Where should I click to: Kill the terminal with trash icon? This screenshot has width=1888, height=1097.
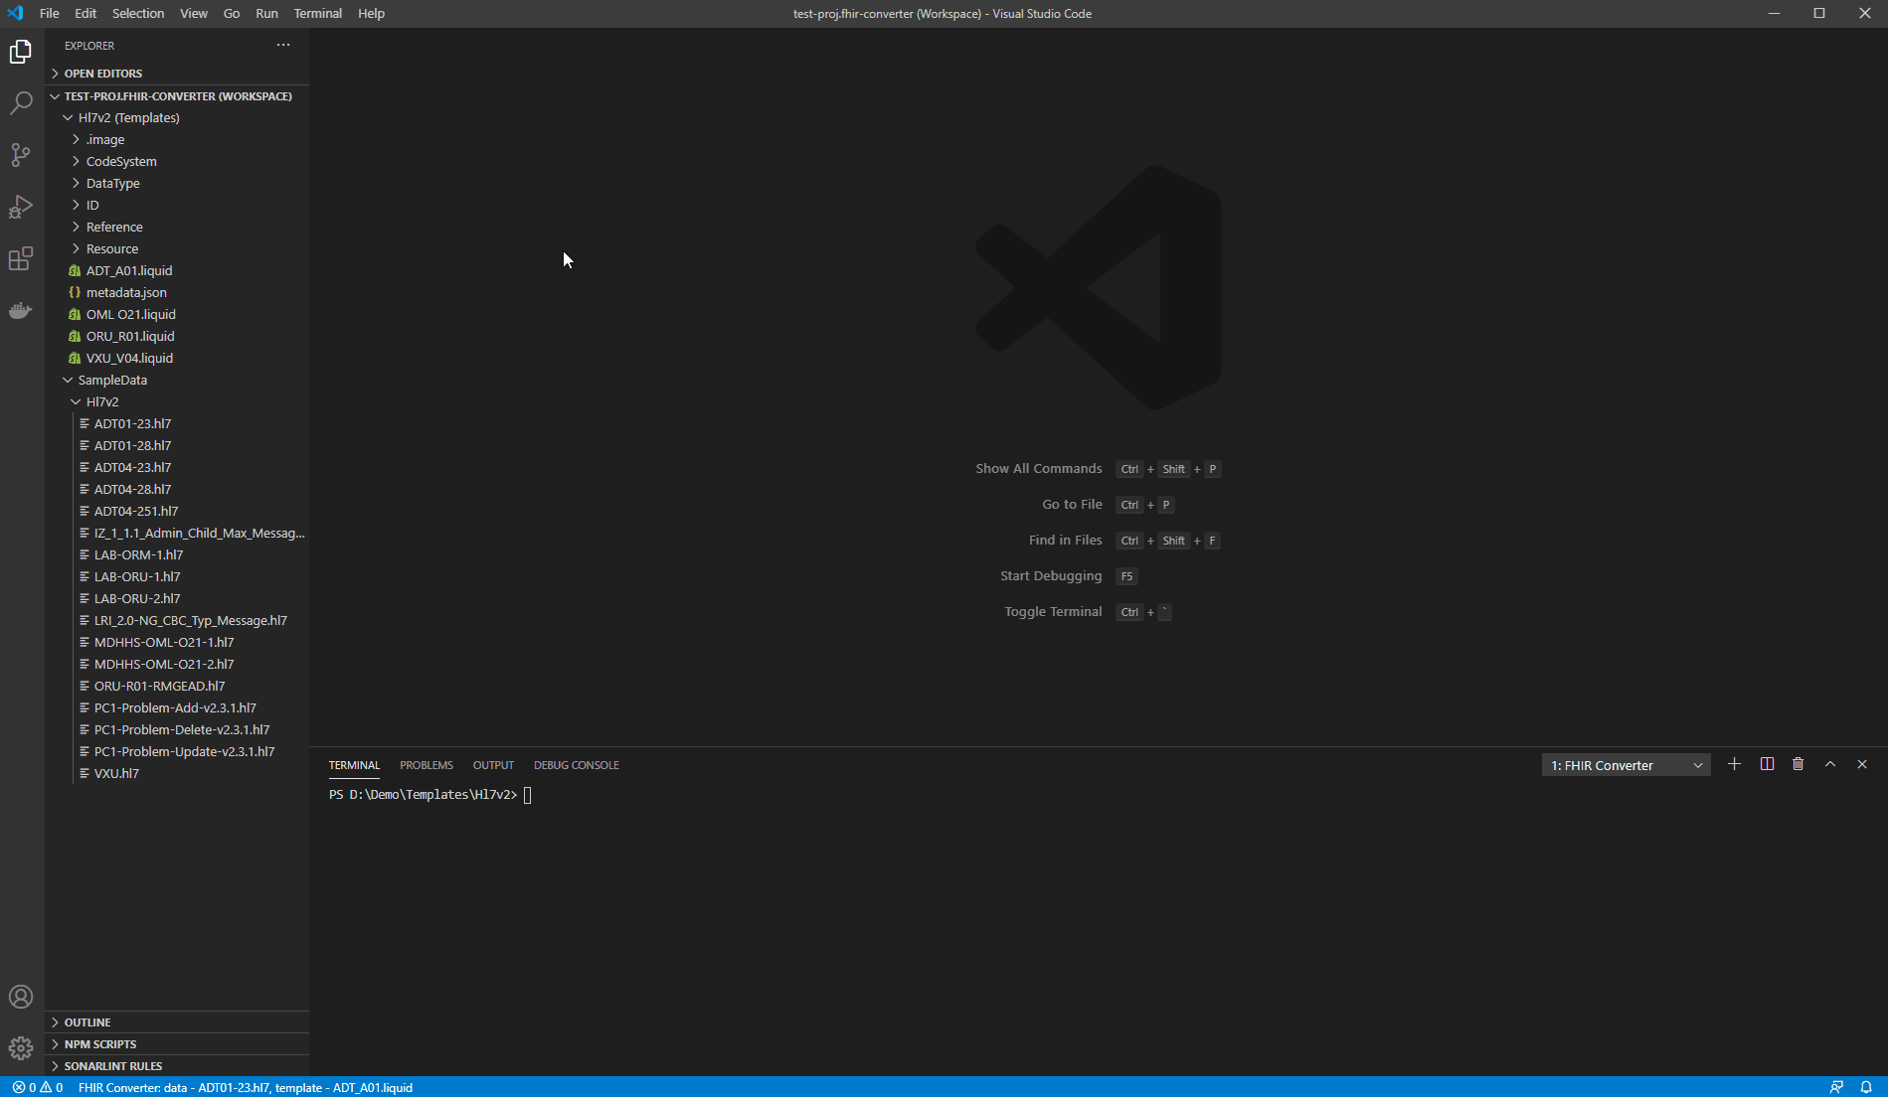point(1799,764)
